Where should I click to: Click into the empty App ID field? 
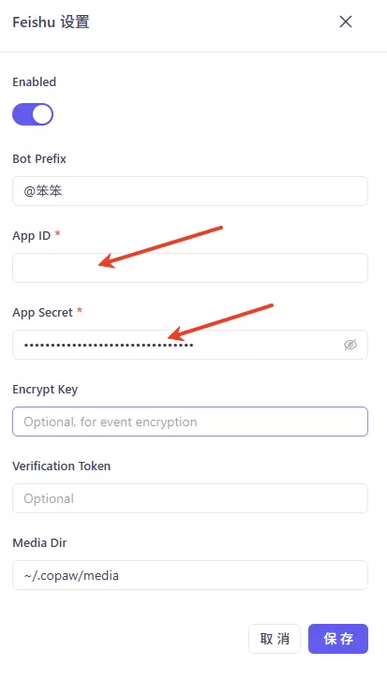[190, 268]
